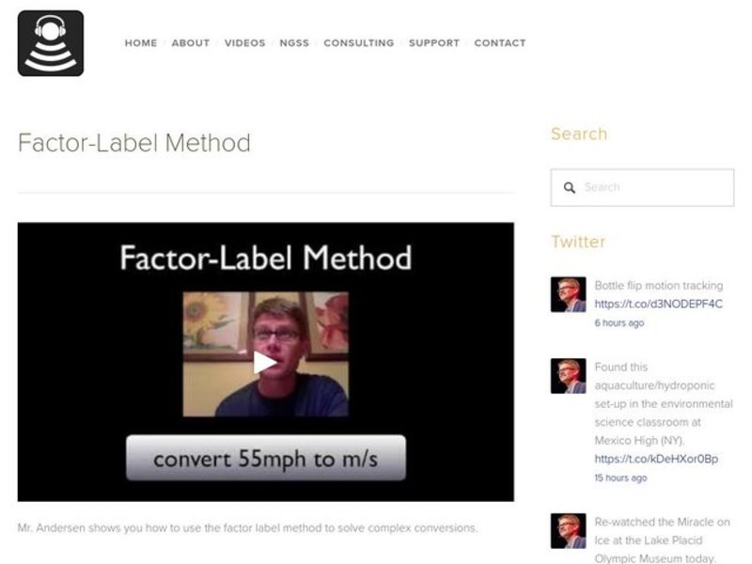Open the Contact page
Image resolution: width=752 pixels, height=564 pixels.
[x=500, y=43]
